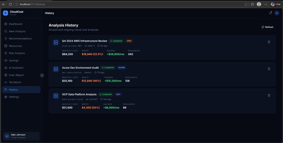Click the Refresh button
The width and height of the screenshot is (283, 143).
[268, 27]
